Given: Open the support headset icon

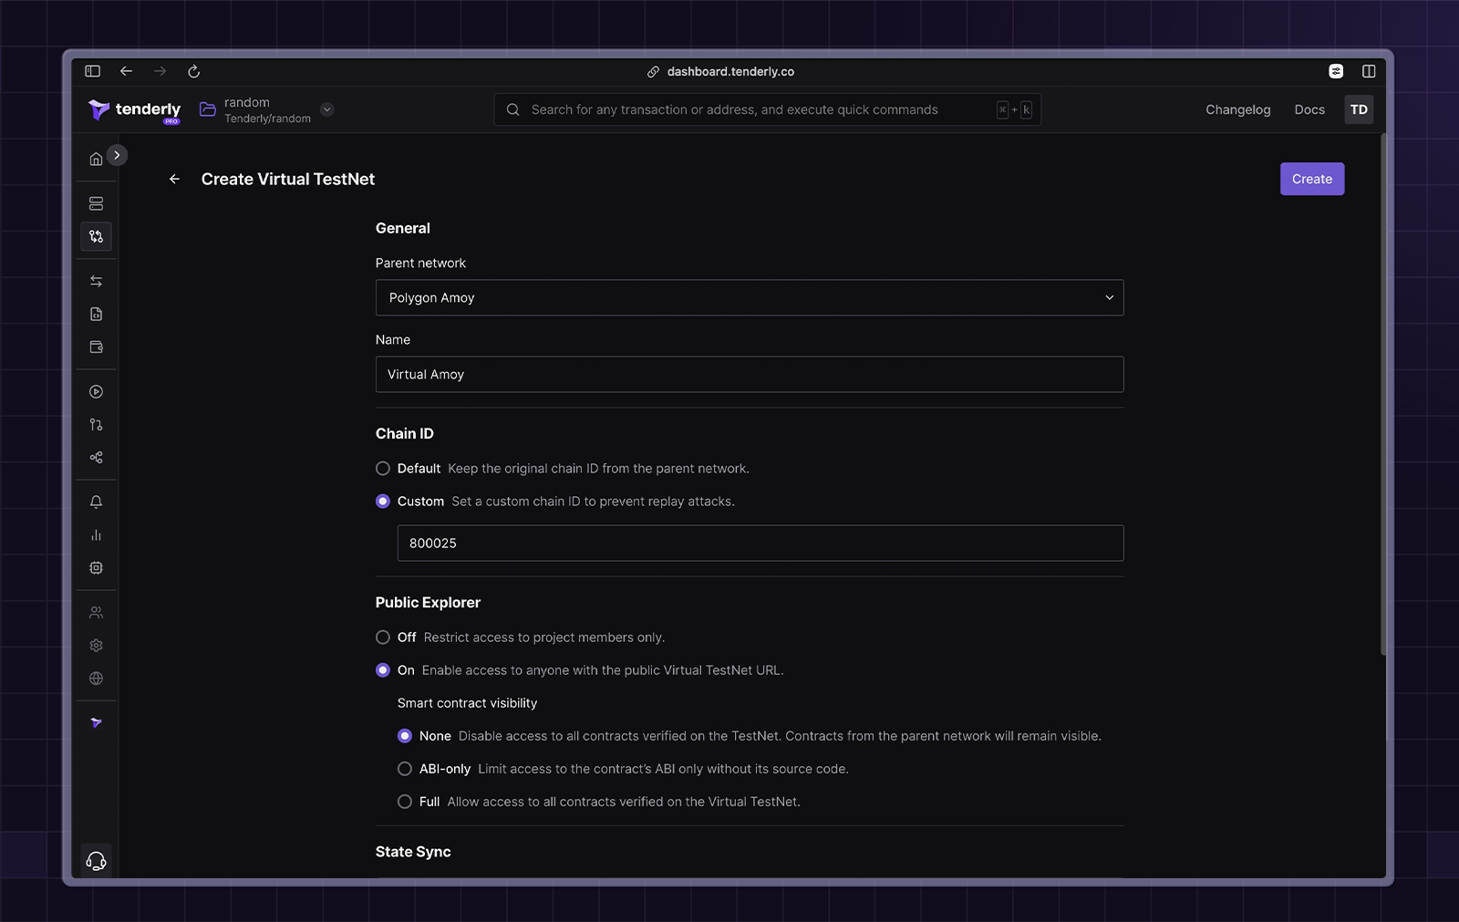Looking at the screenshot, I should [x=96, y=859].
